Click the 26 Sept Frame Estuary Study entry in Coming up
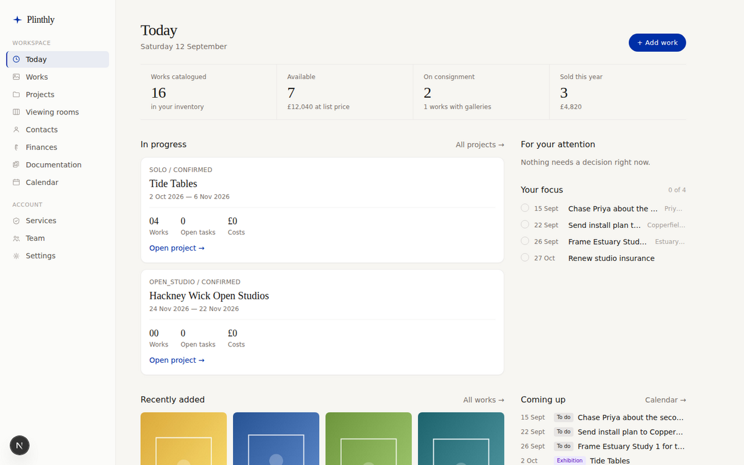The height and width of the screenshot is (465, 744). [603, 446]
